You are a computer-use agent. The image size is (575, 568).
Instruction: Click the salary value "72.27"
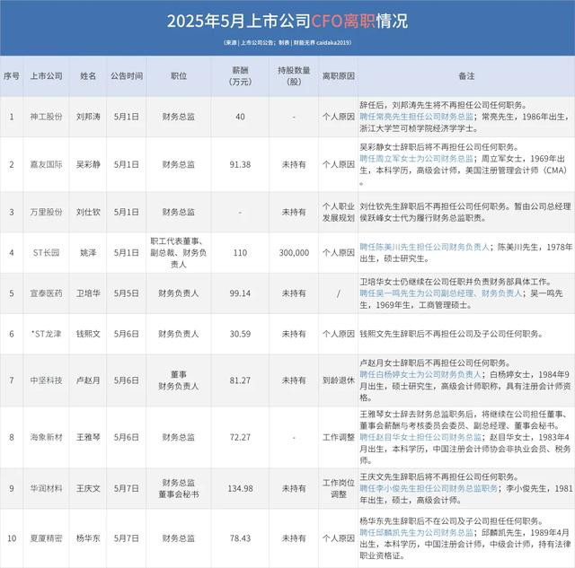tap(240, 437)
